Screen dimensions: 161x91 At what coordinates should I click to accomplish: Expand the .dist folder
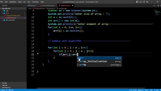point(7,11)
